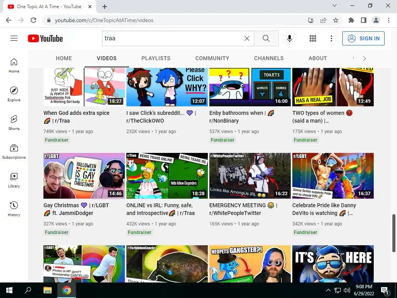The width and height of the screenshot is (397, 298).
Task: Bookmark this page with the star
Action: click(x=336, y=20)
